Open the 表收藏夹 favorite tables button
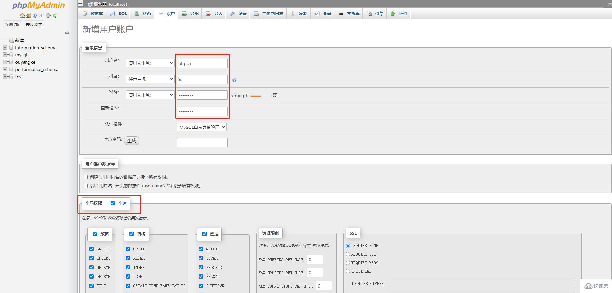Viewport: 612px width, 293px height. (34, 24)
